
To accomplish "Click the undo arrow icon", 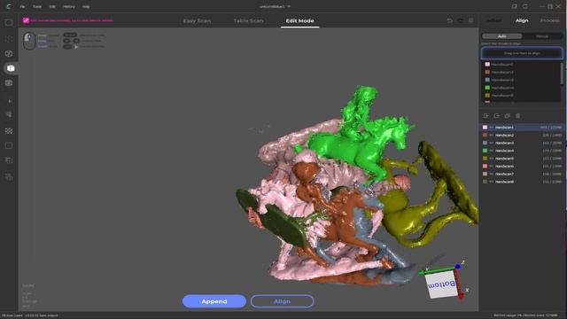I will [449, 20].
